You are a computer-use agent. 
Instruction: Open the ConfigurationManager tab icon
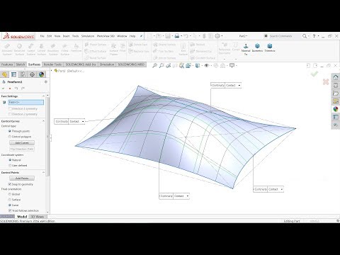(x=23, y=74)
